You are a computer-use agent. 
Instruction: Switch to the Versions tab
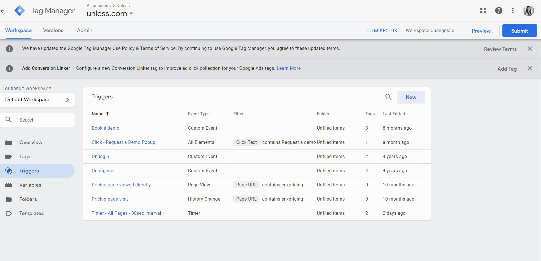pyautogui.click(x=53, y=30)
